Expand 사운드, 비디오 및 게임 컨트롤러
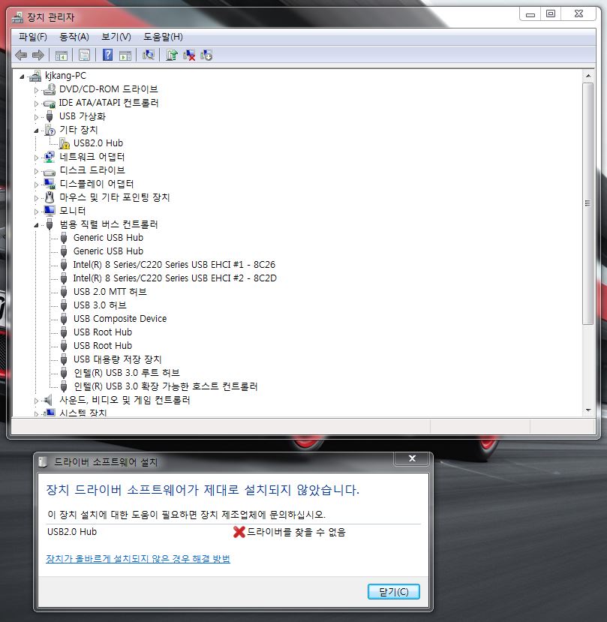The width and height of the screenshot is (607, 622). point(36,401)
